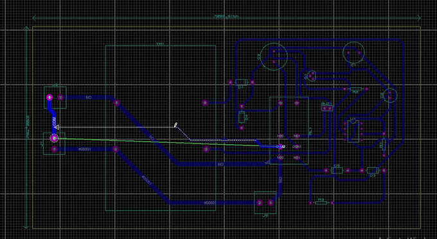Select the relay RL1 body outline
Viewport: 437px width, 239px height.
[x=289, y=130]
